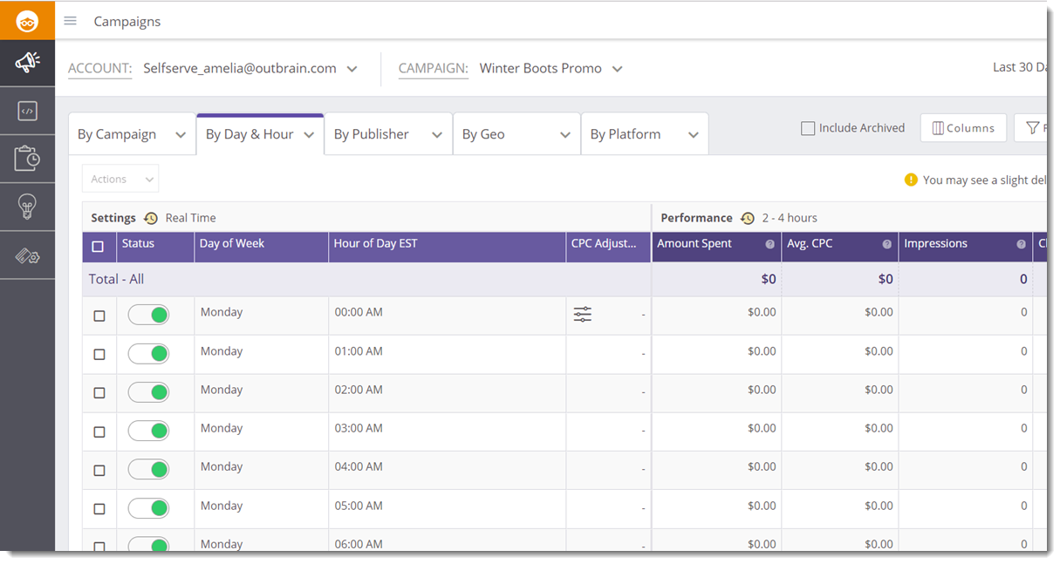Image resolution: width=1060 pixels, height=564 pixels.
Task: Open the hamburger menu icon
Action: tap(71, 21)
